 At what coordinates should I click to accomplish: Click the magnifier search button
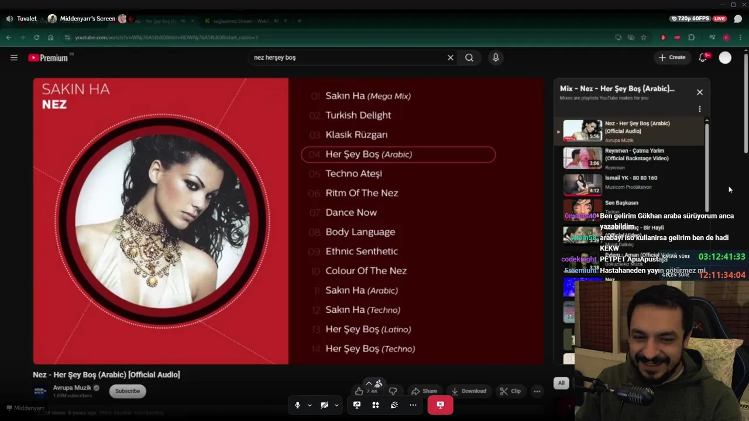tap(469, 58)
